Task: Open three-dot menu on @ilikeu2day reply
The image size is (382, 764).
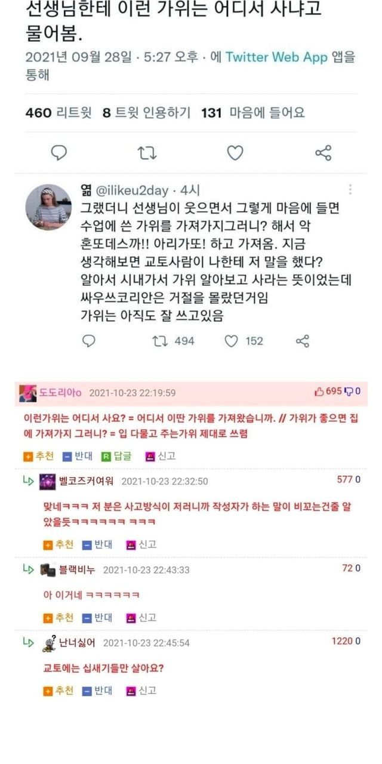Action: 350,190
